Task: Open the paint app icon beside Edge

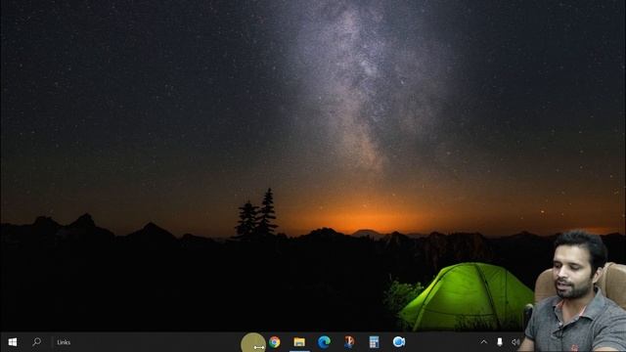Action: [x=349, y=342]
